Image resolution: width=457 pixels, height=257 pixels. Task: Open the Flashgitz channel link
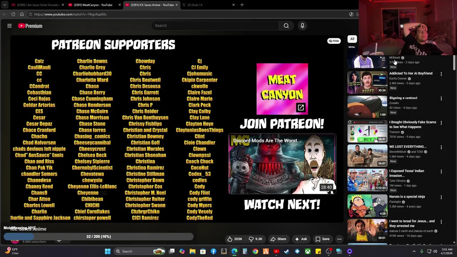pyautogui.click(x=395, y=202)
